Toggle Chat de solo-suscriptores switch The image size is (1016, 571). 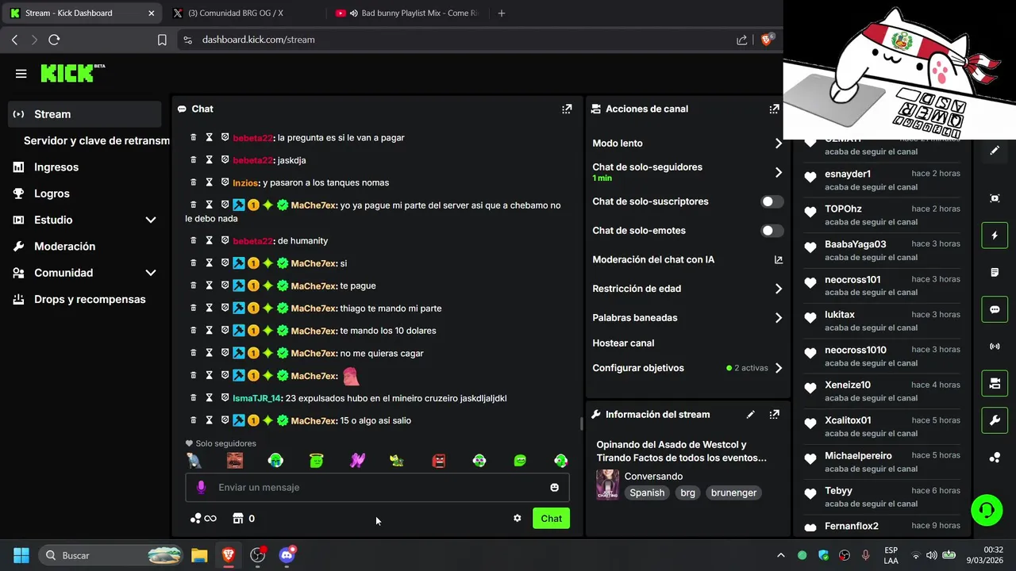(x=772, y=201)
